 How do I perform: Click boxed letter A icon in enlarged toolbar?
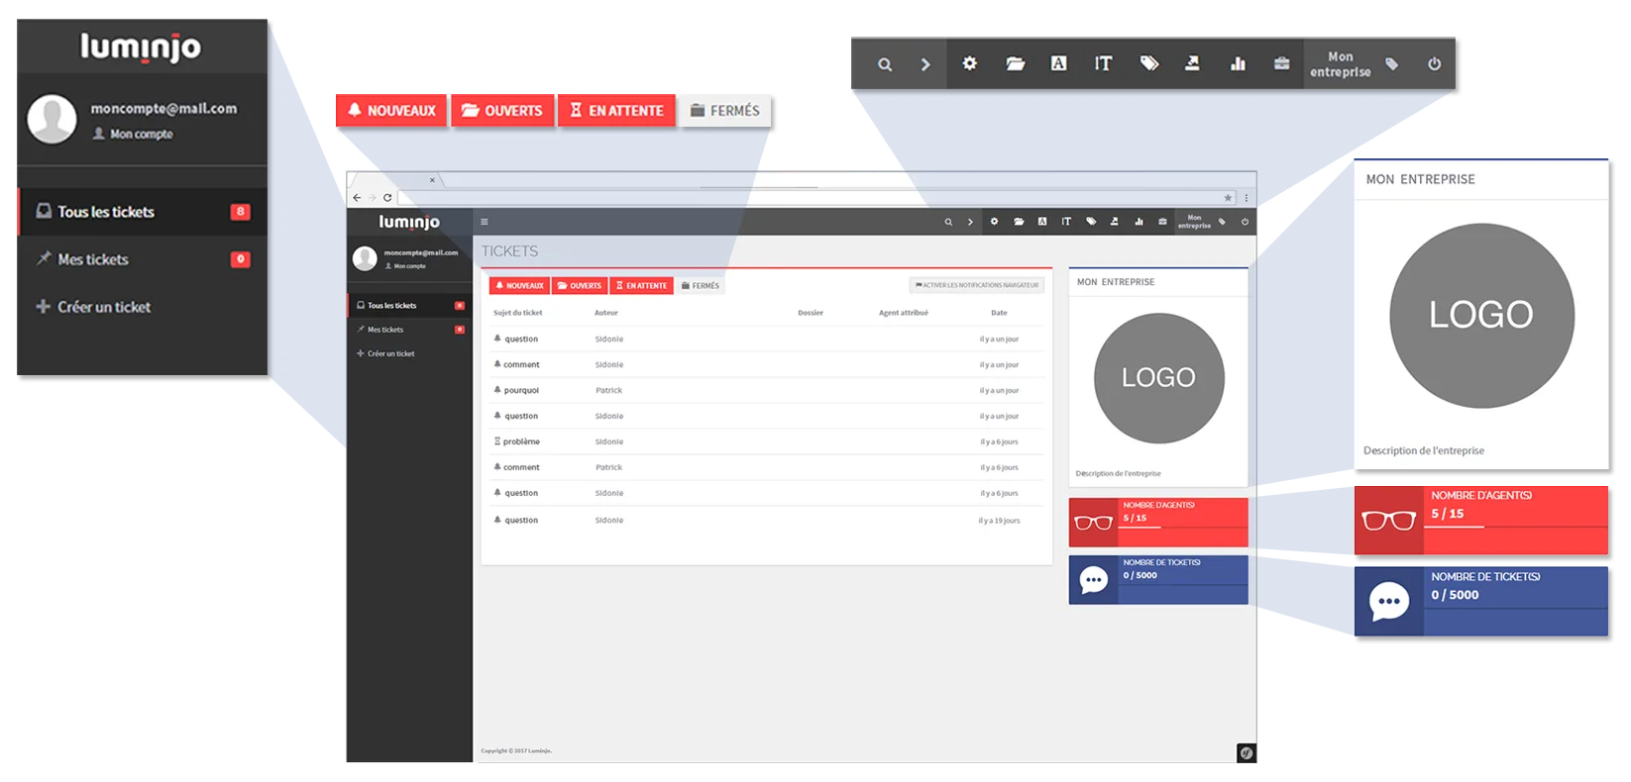pyautogui.click(x=1058, y=63)
